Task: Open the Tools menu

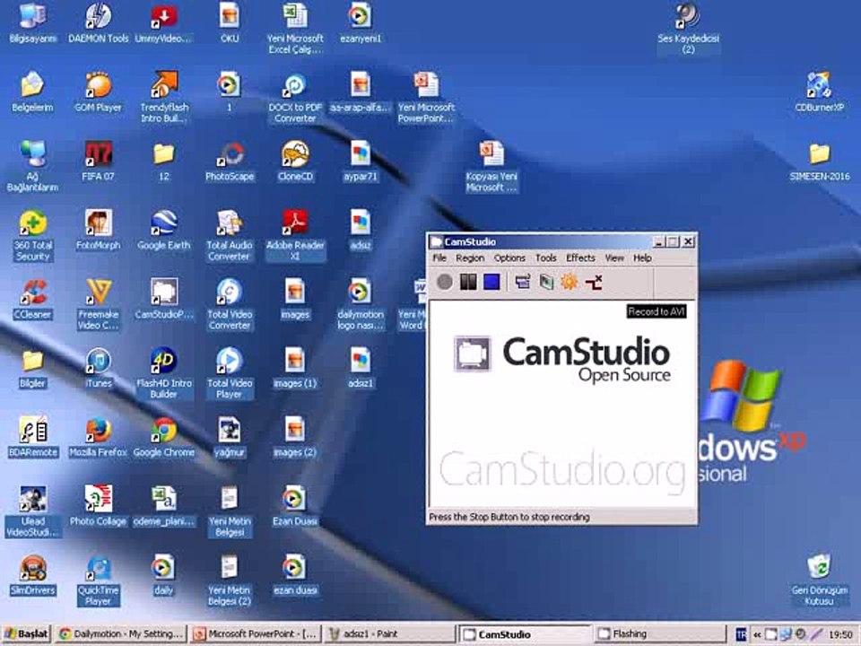Action: click(546, 258)
